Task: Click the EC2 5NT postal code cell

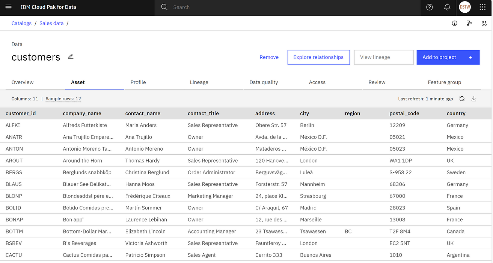Action: pyautogui.click(x=400, y=243)
